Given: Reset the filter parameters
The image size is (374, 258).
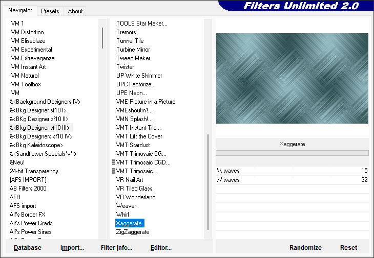Looking at the screenshot, I should [348, 248].
